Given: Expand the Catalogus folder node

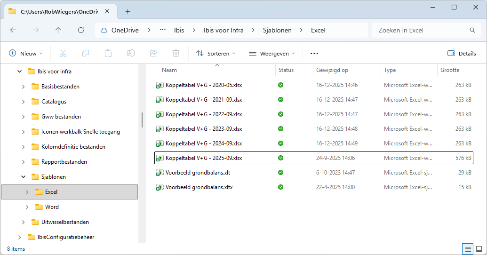Looking at the screenshot, I should pyautogui.click(x=24, y=102).
